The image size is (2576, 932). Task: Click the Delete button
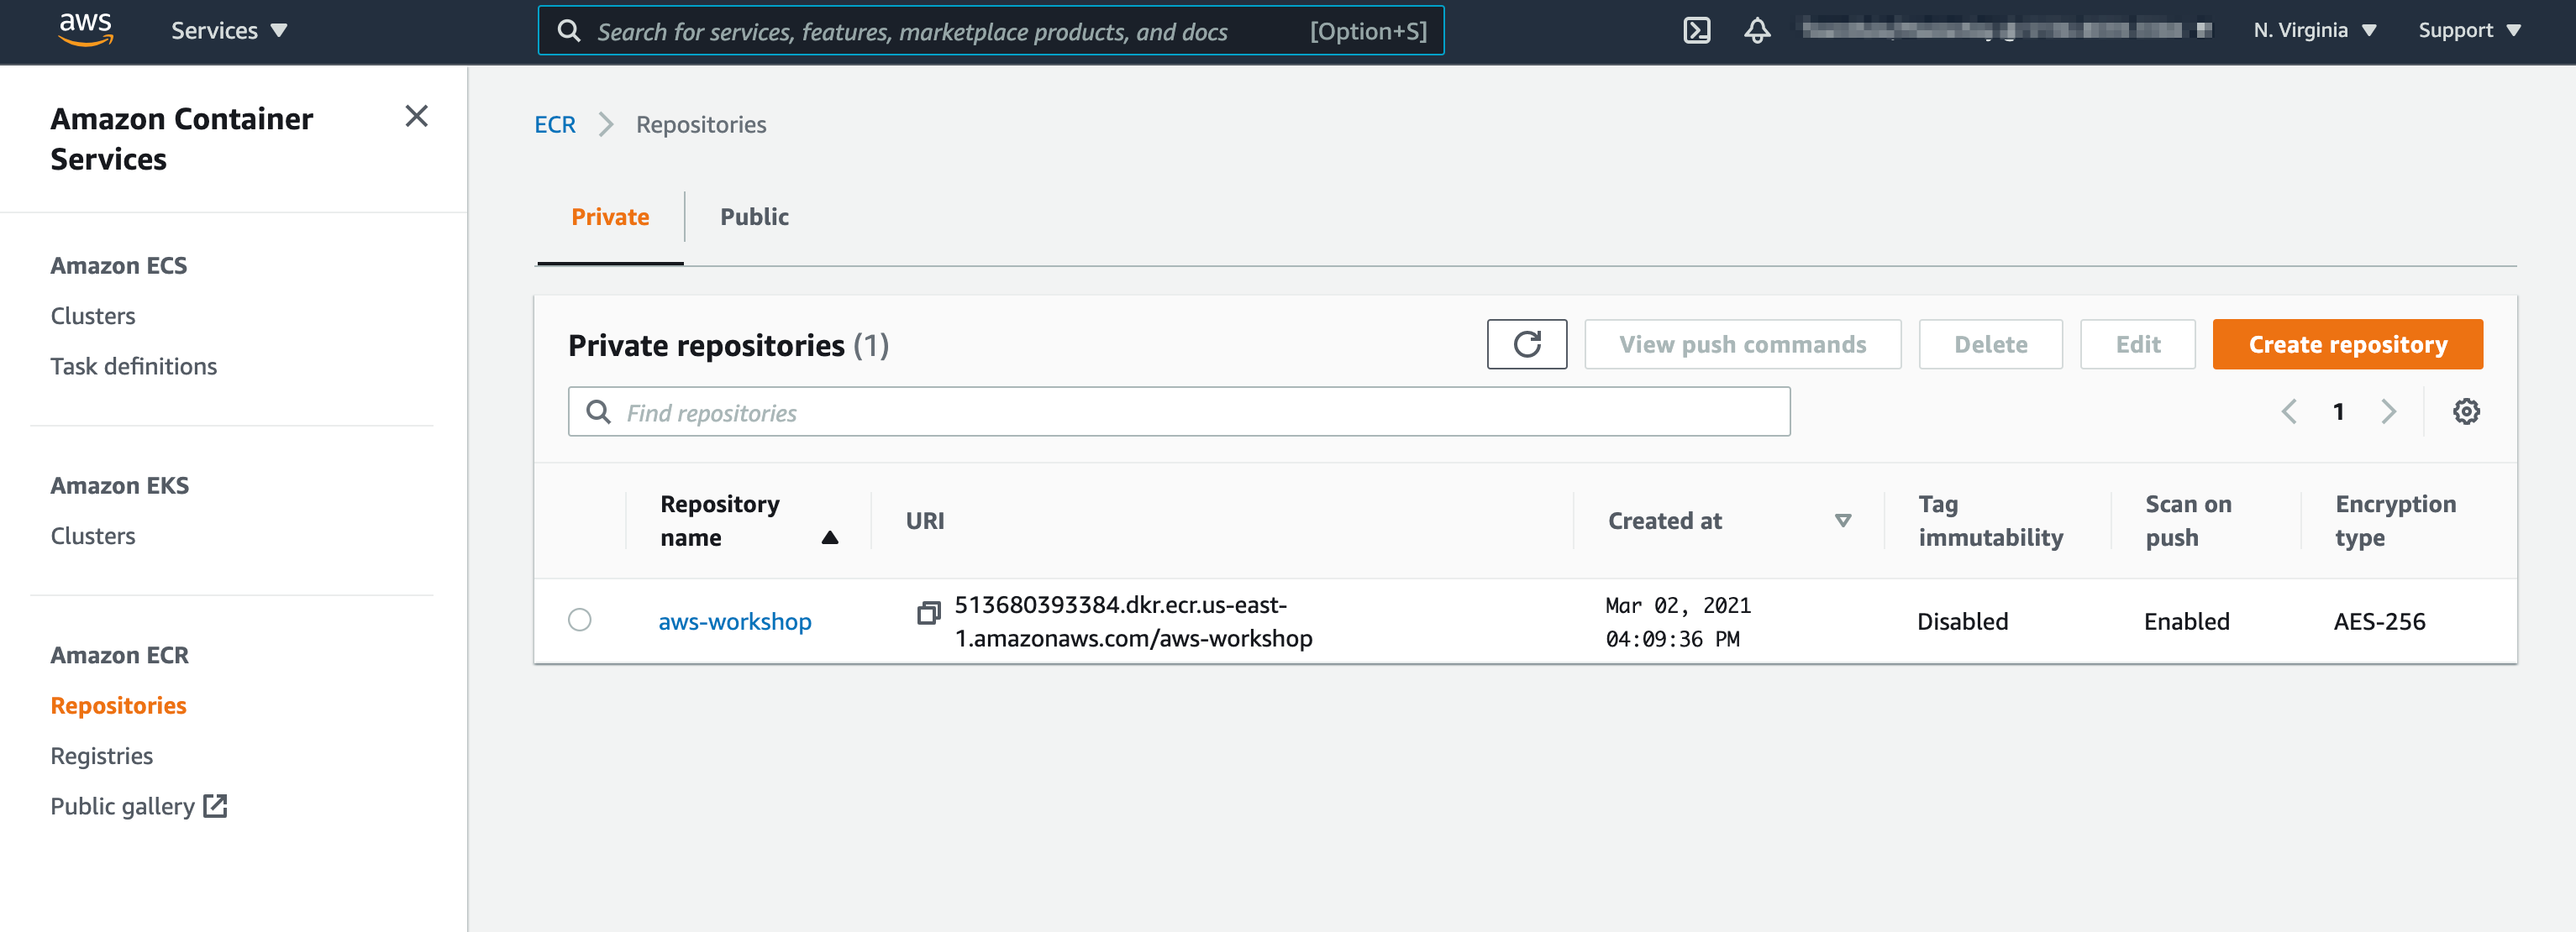point(1990,344)
